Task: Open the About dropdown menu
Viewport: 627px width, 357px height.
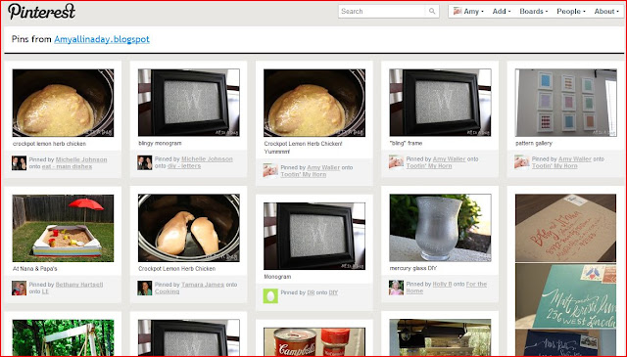Action: [606, 11]
